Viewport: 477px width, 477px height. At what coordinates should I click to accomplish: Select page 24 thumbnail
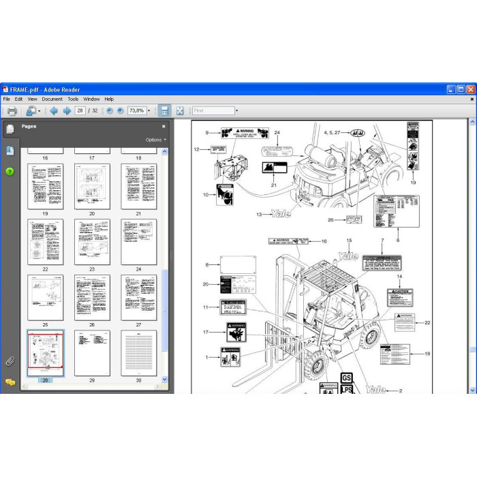pos(139,242)
